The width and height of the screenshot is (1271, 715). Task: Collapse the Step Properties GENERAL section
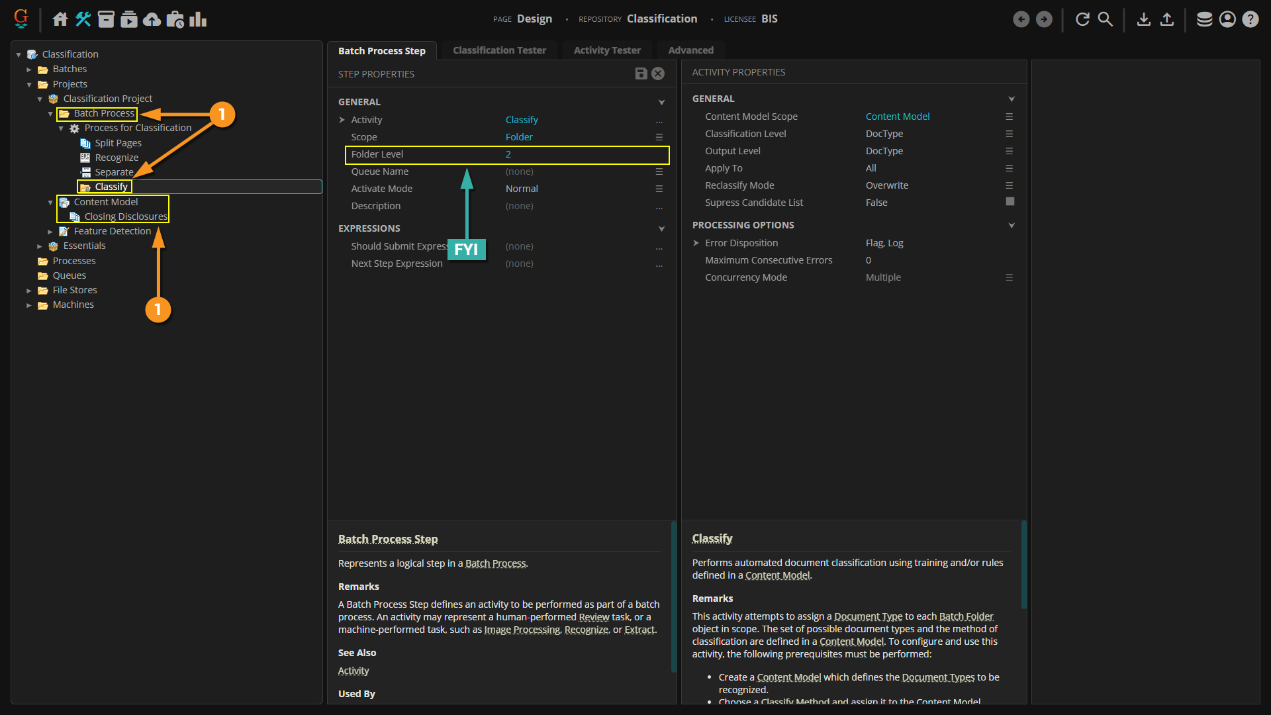[661, 103]
